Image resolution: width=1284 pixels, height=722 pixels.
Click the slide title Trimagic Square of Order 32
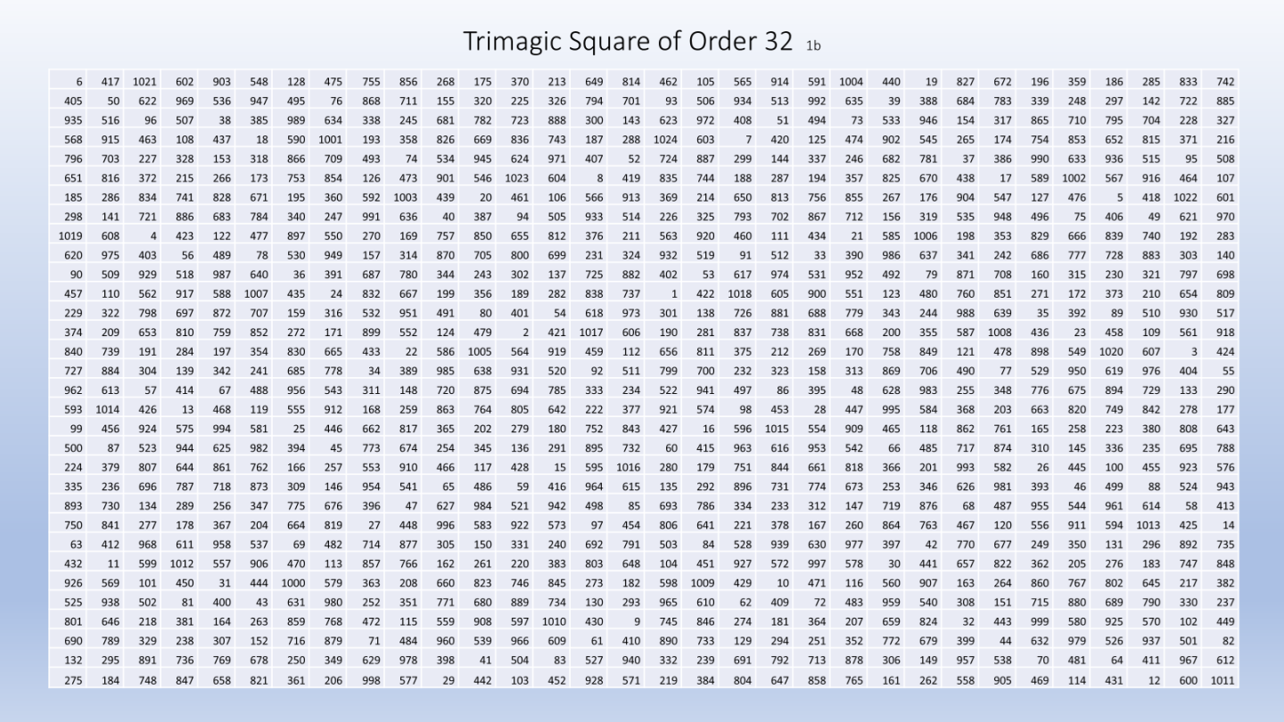[628, 41]
